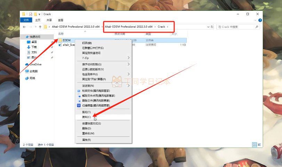This screenshot has width=282, height=167.
Task: Choose 删除文件(腾讯电脑管家)
Action: [103, 101]
